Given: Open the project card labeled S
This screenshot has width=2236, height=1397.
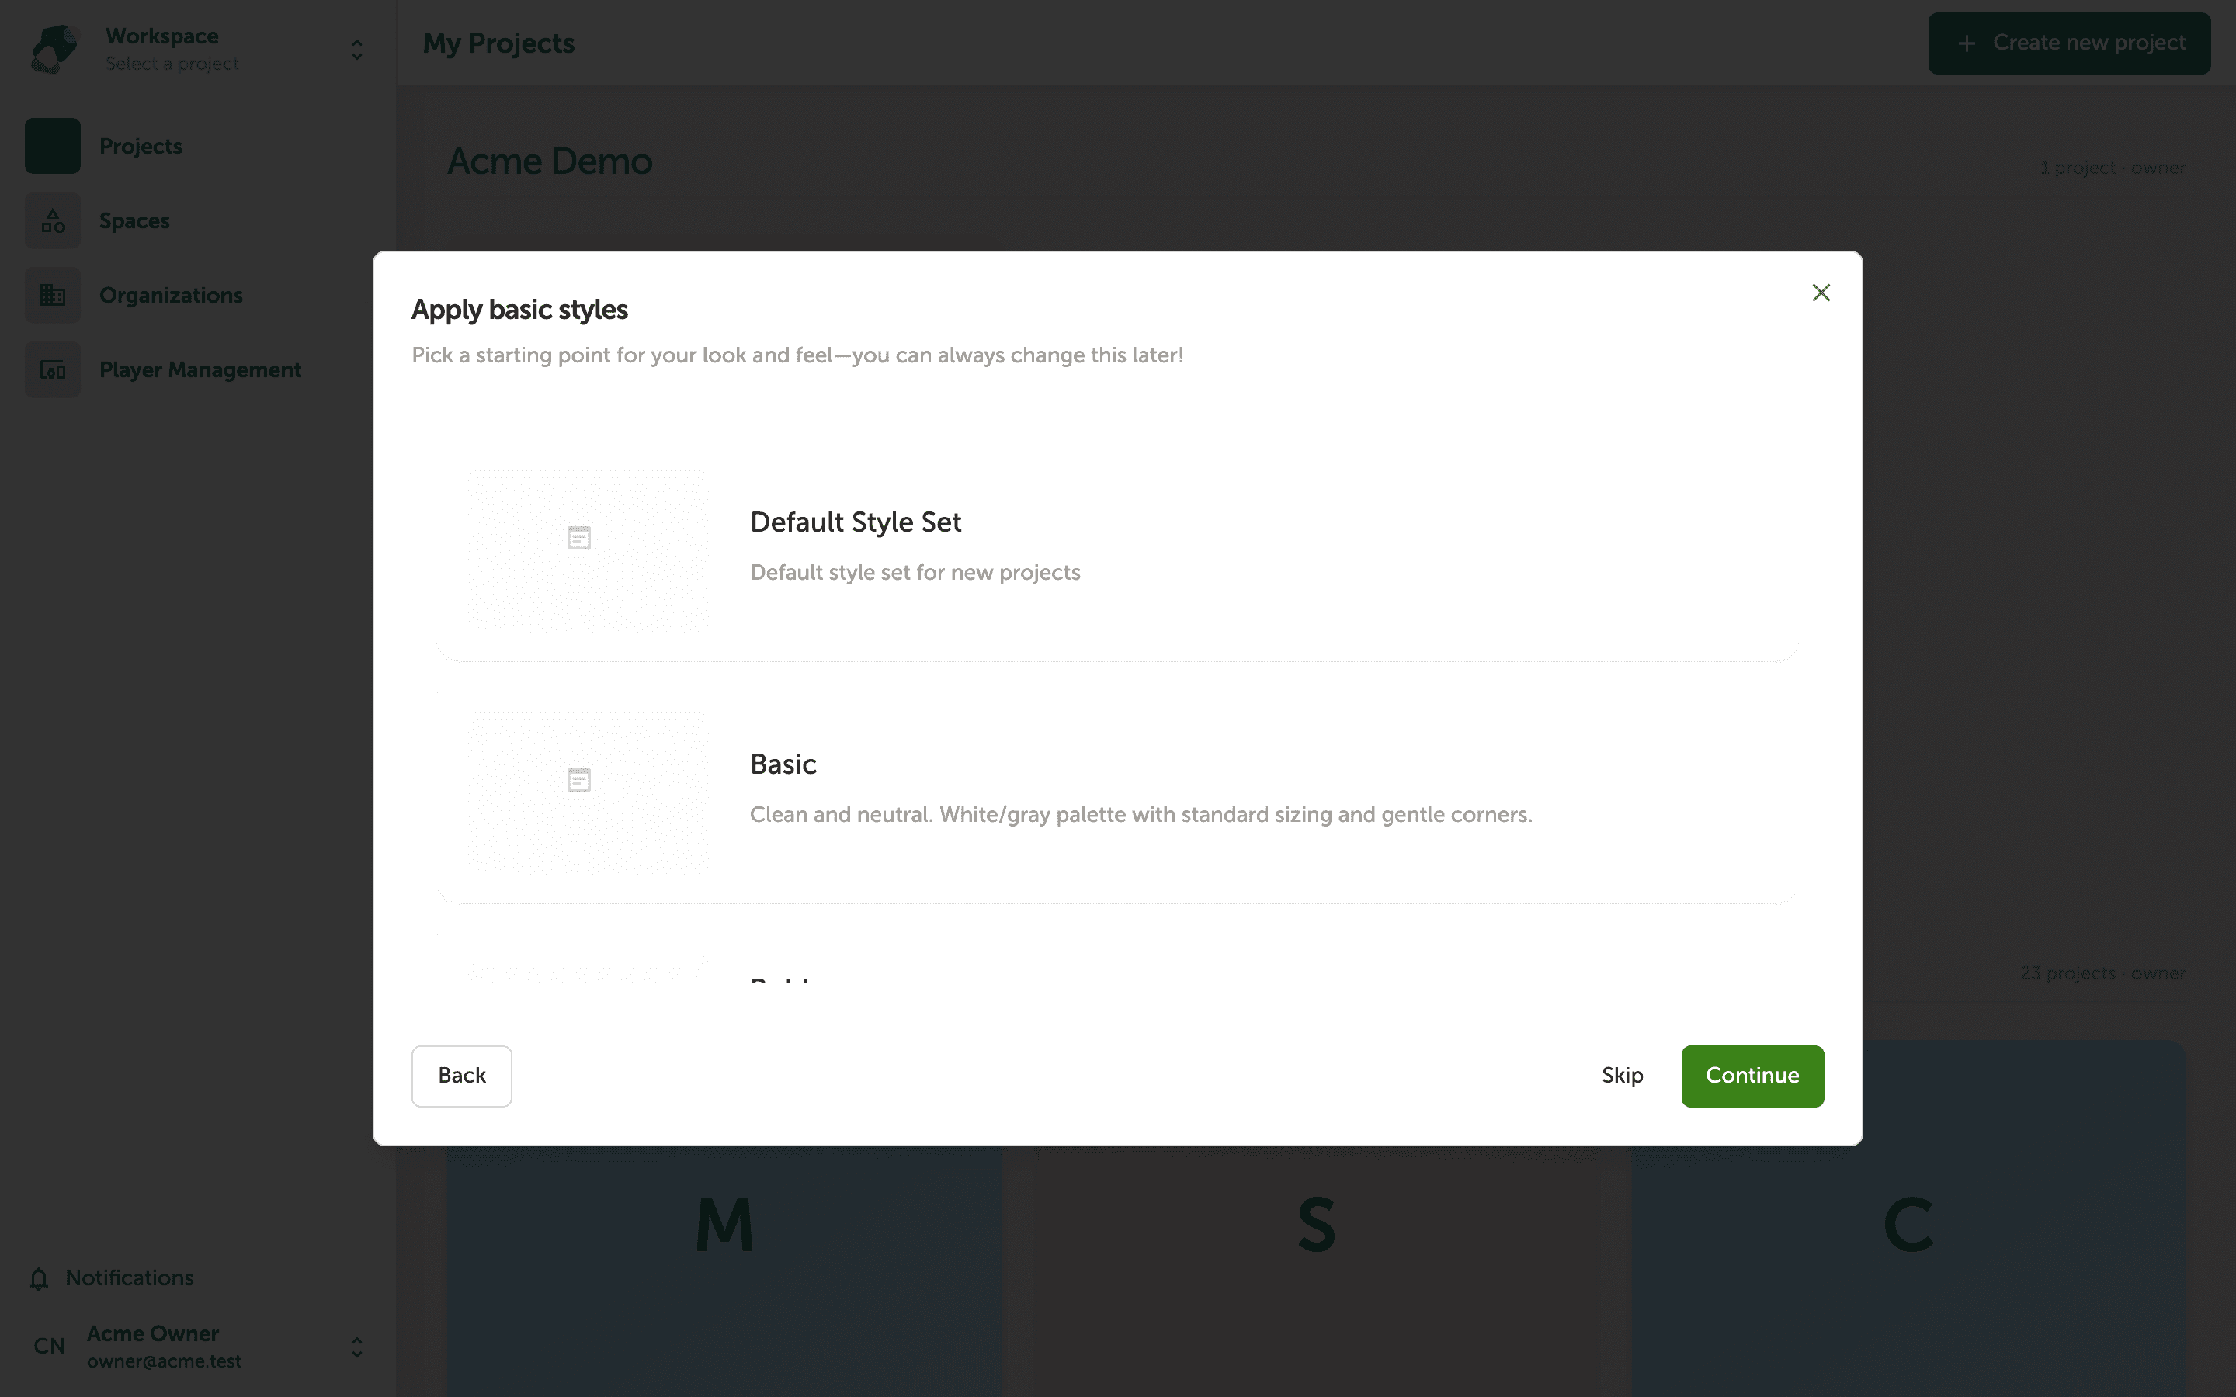Looking at the screenshot, I should pos(1316,1270).
